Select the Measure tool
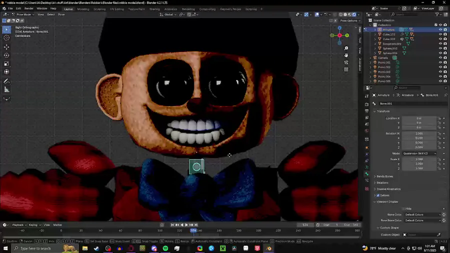Screen dimensions: 450x253 6,90
